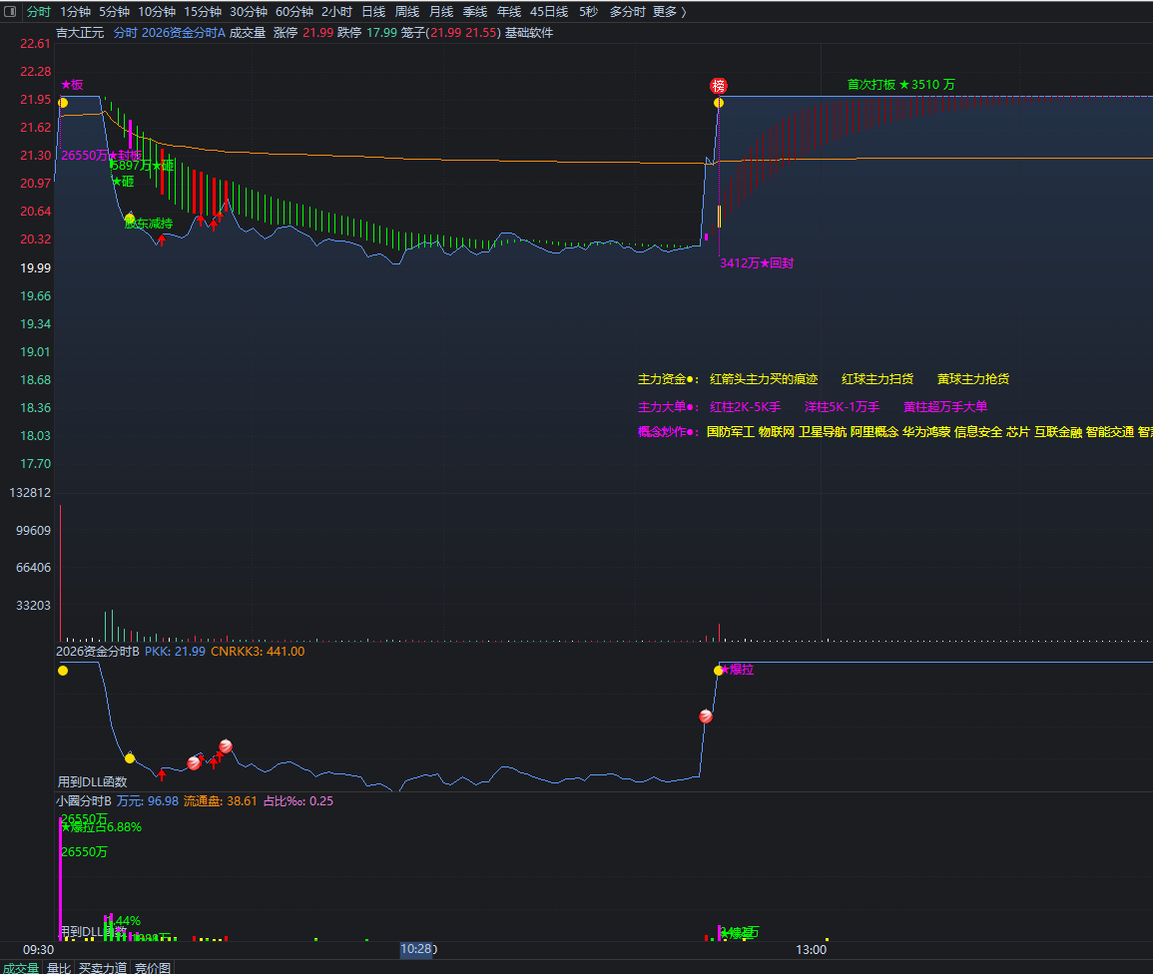
Task: Switch to the 分时 view tab
Action: [39, 12]
